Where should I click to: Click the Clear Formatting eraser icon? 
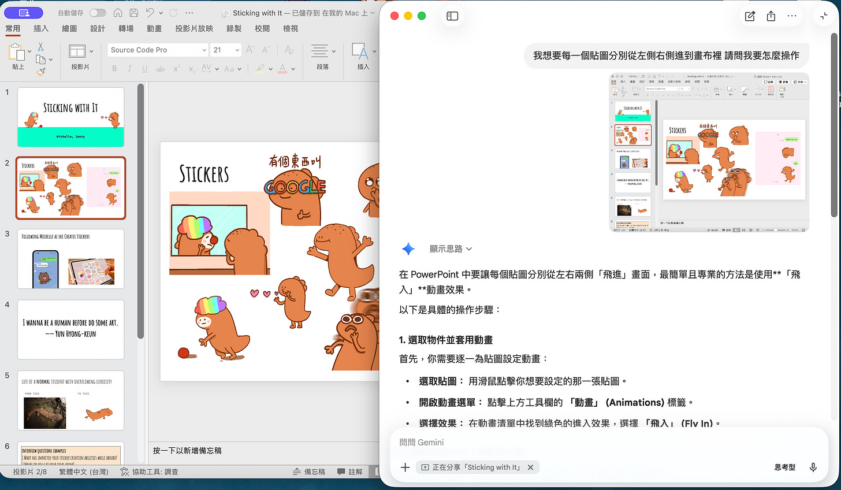pos(289,50)
